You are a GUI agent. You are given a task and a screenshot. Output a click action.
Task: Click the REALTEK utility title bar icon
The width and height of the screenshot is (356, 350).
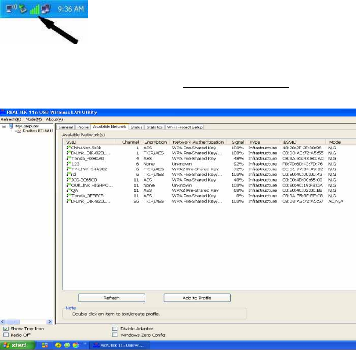3,112
